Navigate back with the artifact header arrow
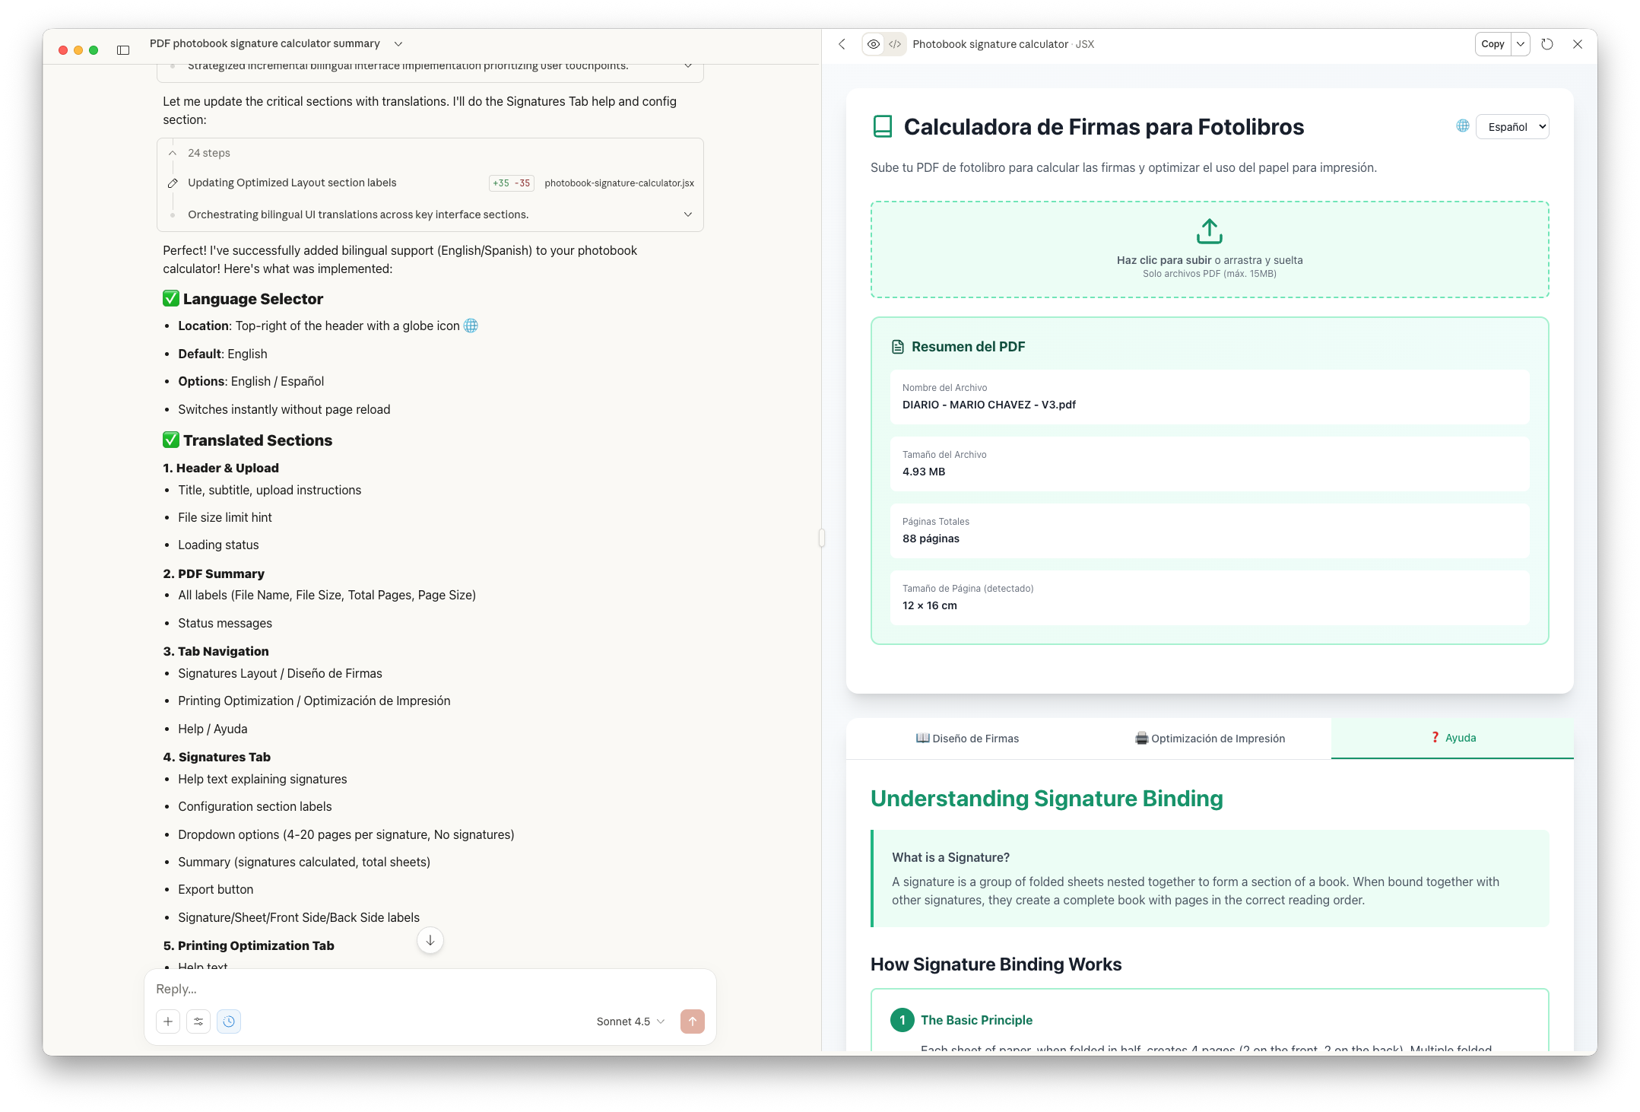 [842, 44]
